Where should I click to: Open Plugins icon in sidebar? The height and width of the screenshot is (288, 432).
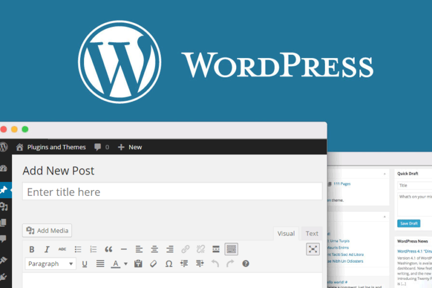point(3,277)
